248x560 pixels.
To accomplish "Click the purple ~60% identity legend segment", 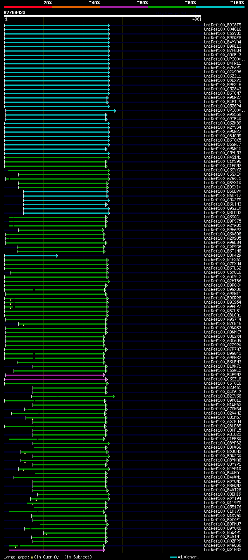I will [x=124, y=7].
